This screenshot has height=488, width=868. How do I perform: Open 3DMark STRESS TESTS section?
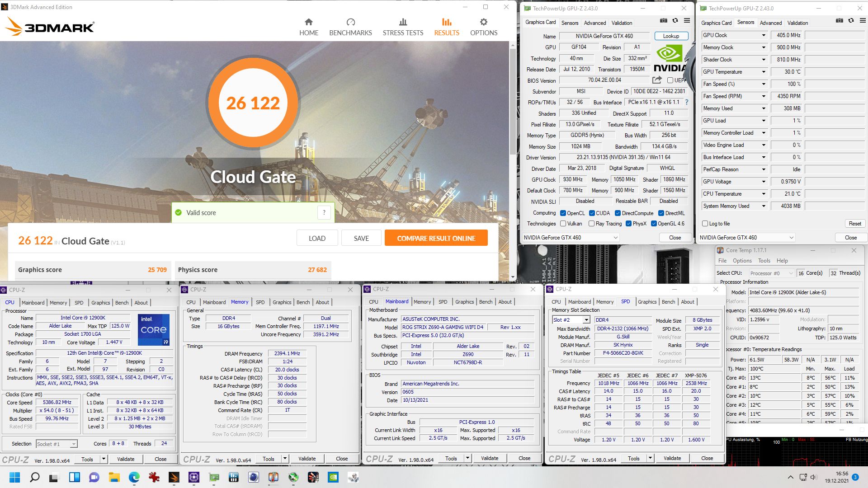point(403,27)
